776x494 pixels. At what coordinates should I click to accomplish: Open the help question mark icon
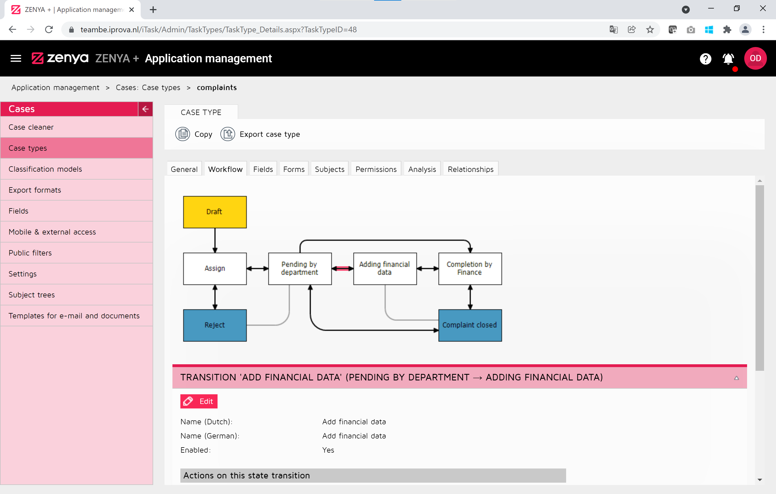click(x=705, y=59)
